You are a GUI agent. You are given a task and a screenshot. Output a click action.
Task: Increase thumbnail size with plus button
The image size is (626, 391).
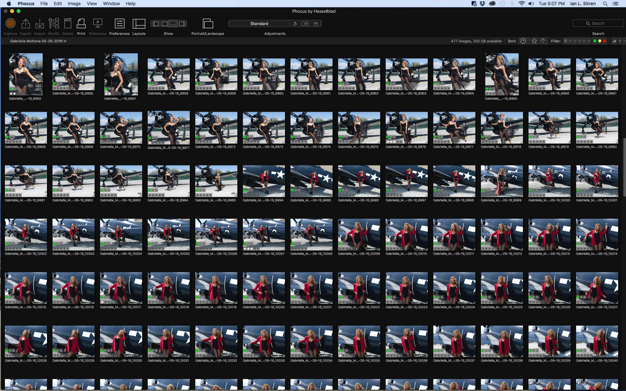(x=620, y=41)
